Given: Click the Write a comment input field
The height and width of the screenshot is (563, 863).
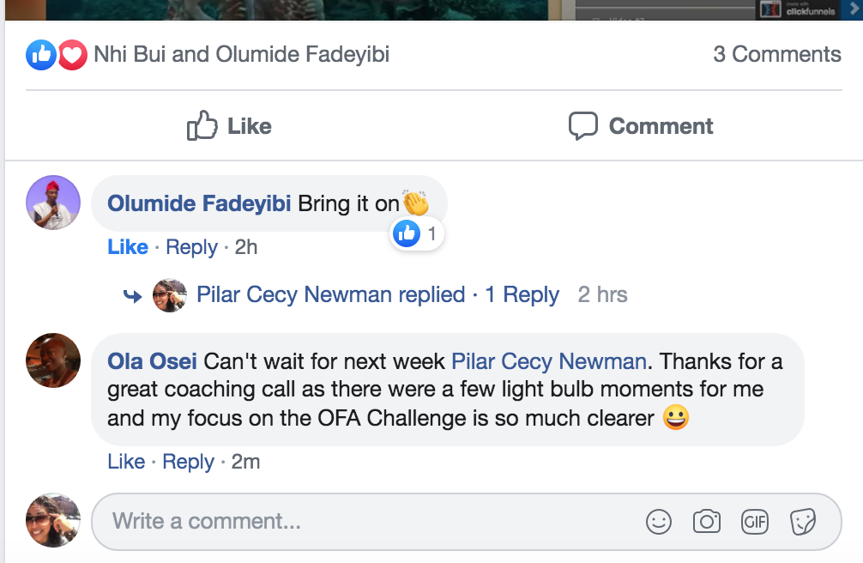Looking at the screenshot, I should click(369, 521).
